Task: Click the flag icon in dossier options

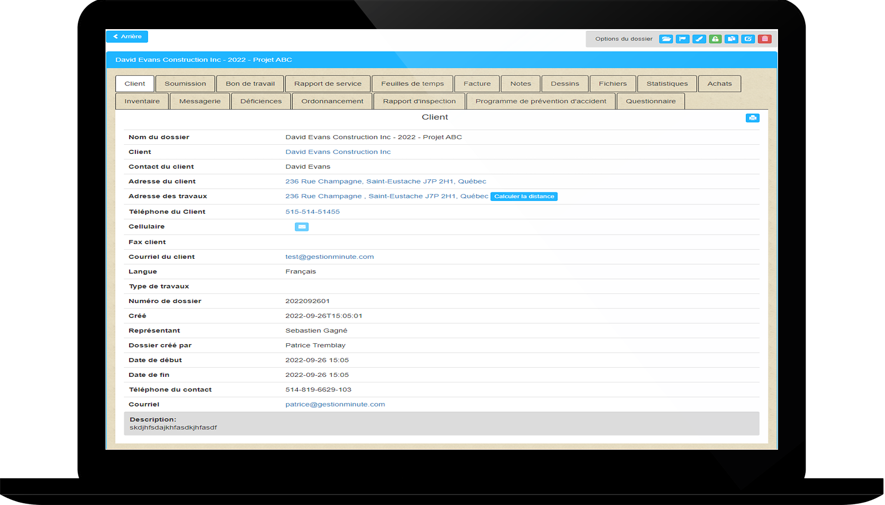Action: (x=683, y=39)
